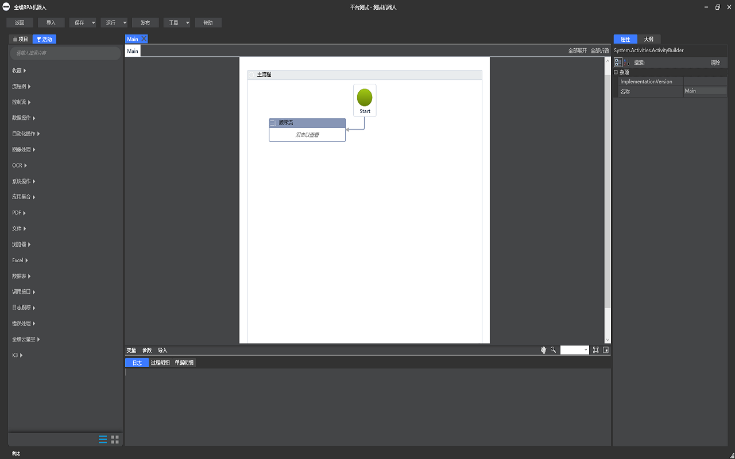This screenshot has height=459, width=735.
Task: Sort properties alphabetically A-Z
Action: (626, 62)
